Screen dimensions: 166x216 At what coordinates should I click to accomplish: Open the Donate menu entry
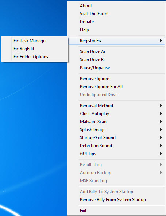tap(117, 22)
